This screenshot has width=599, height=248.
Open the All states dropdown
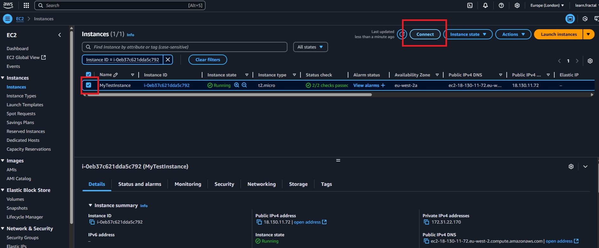pos(310,47)
